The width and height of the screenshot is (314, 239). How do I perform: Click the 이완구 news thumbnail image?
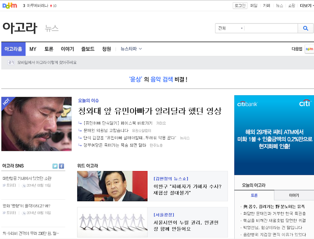(112, 186)
